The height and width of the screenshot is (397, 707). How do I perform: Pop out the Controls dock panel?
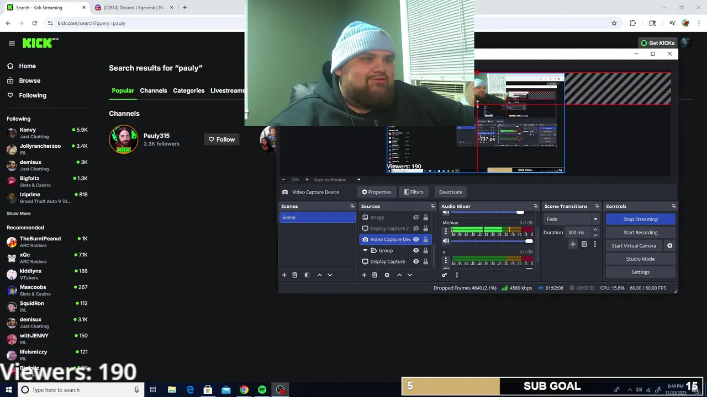[673, 206]
